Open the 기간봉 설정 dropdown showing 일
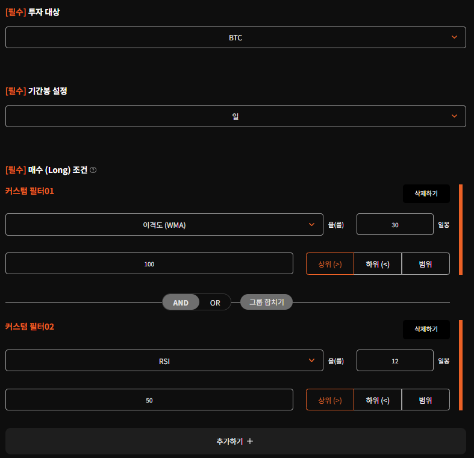This screenshot has width=474, height=458. [x=235, y=116]
